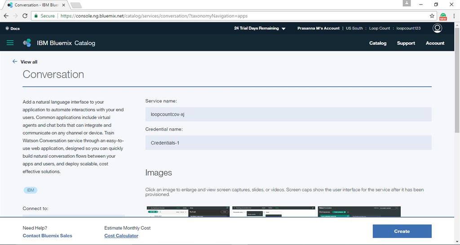Click Contact Bluemix Sales link

tap(47, 236)
